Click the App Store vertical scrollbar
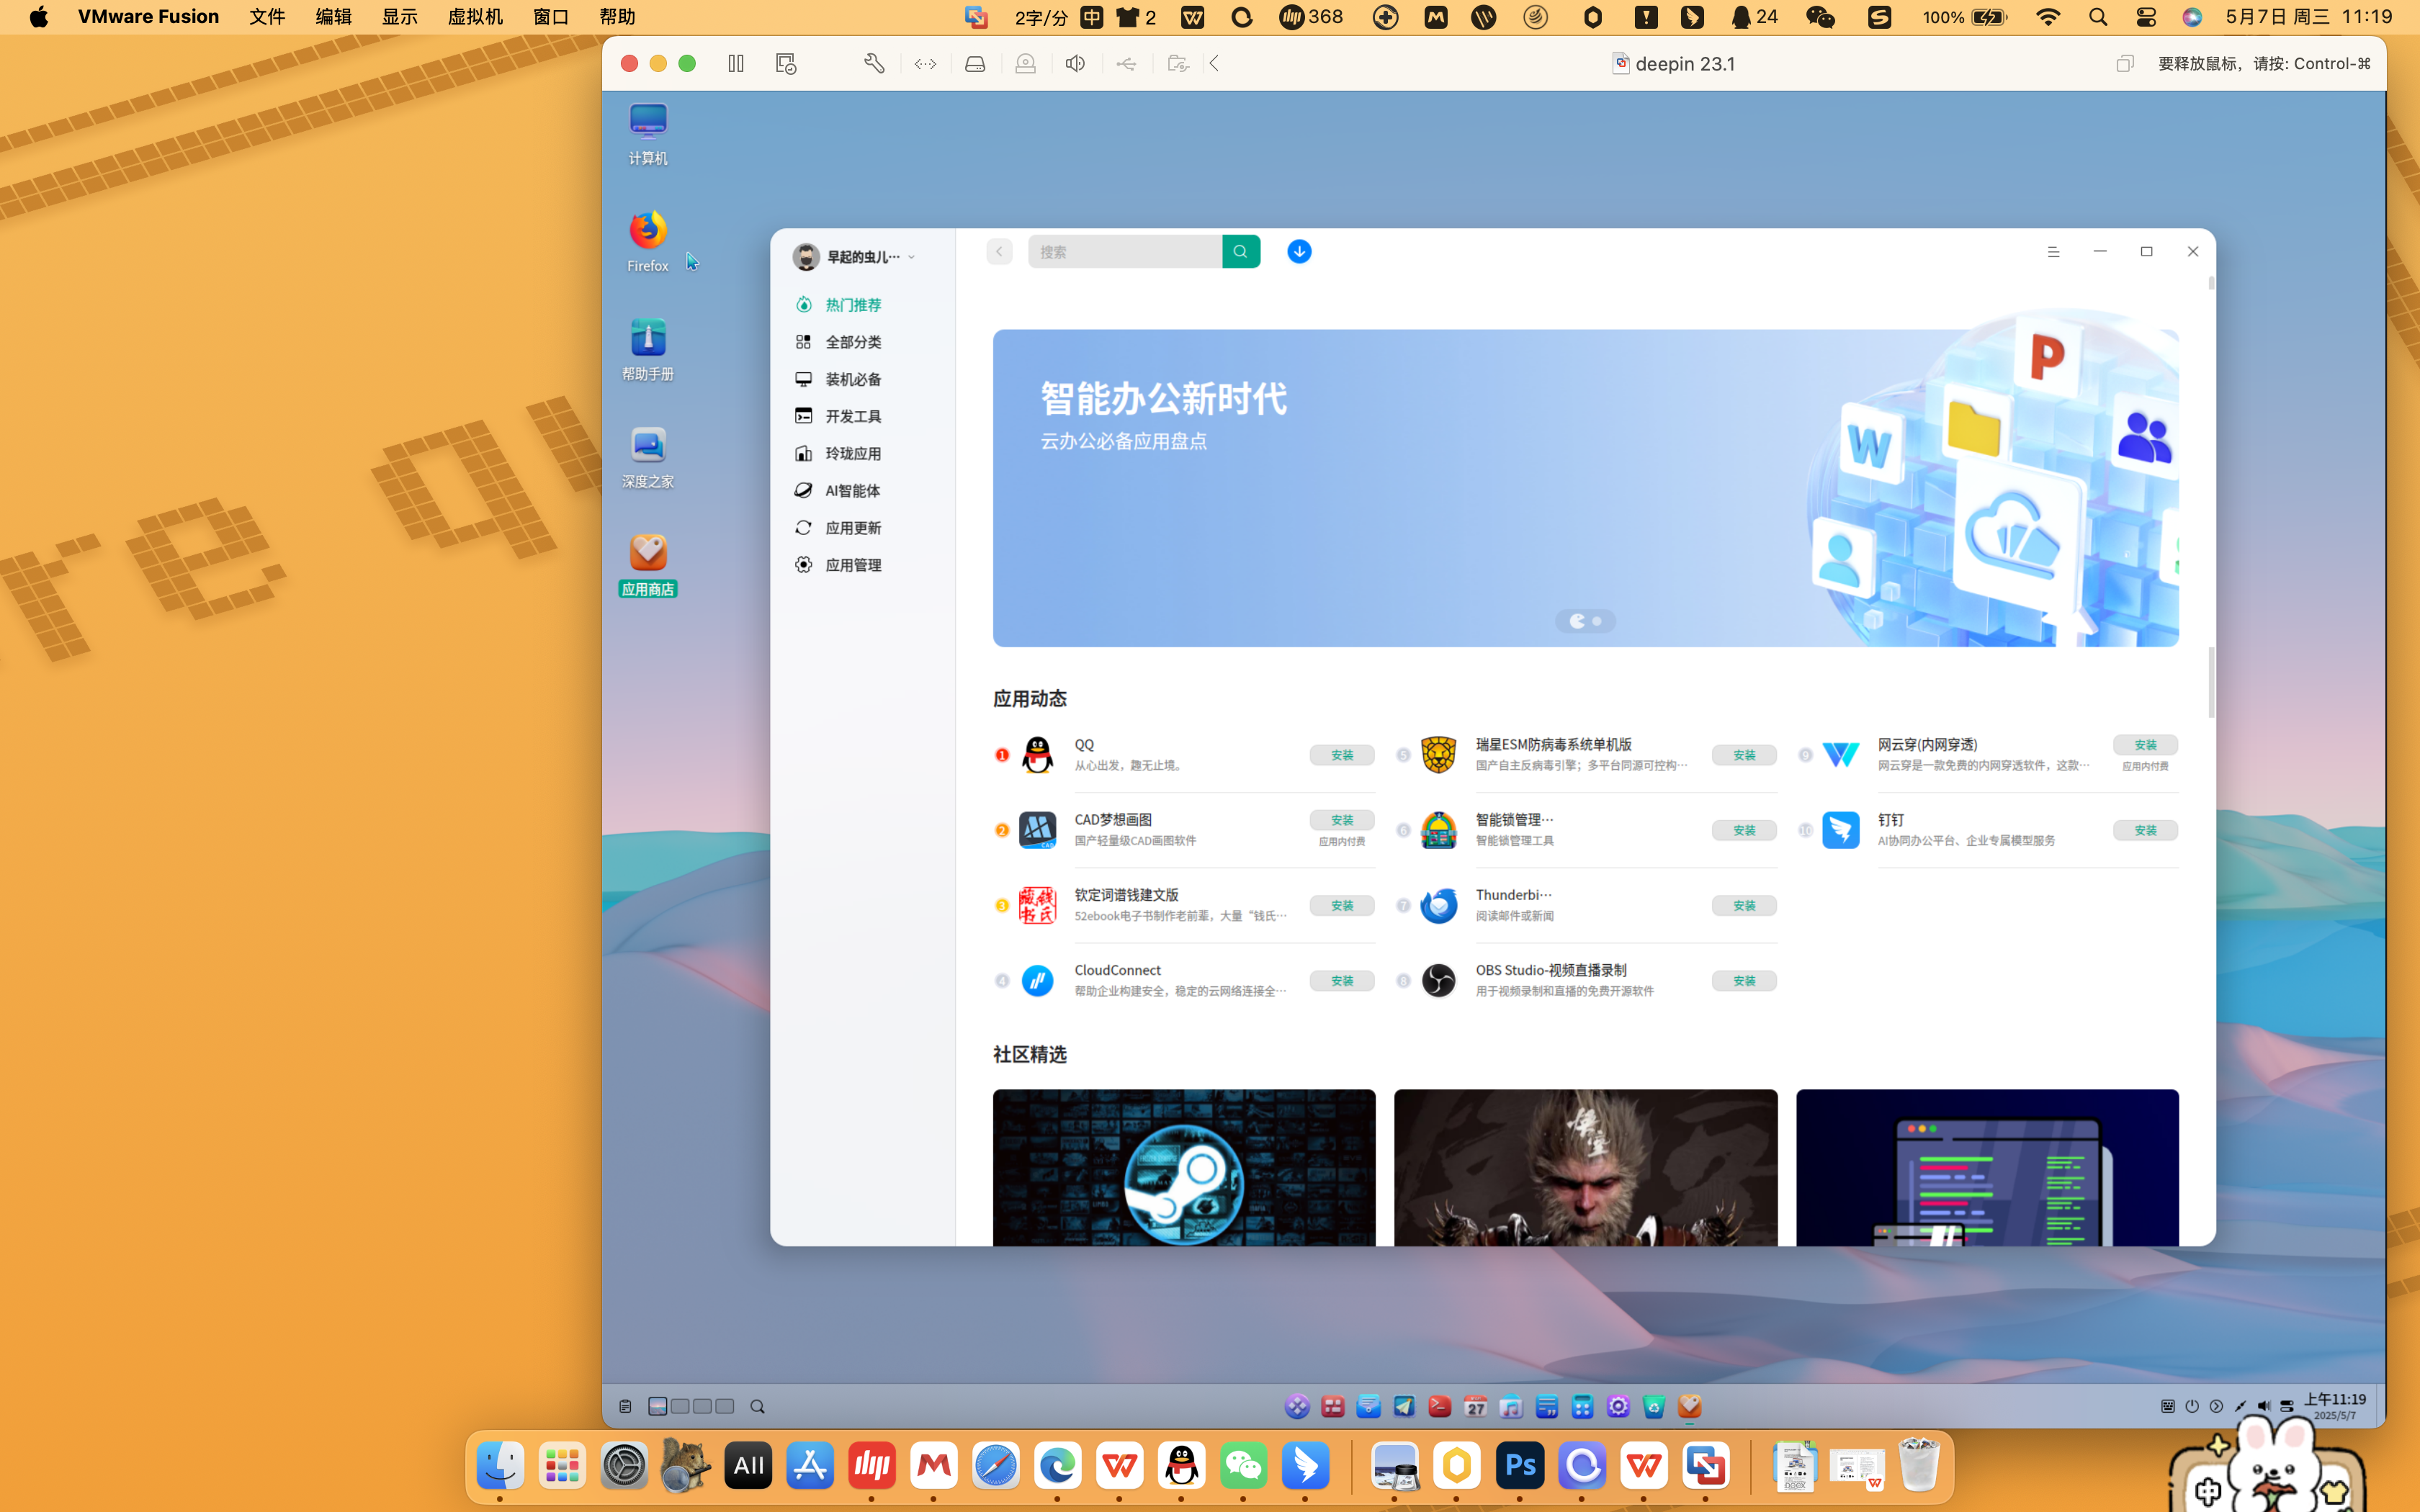This screenshot has width=2420, height=1512. [2211, 682]
